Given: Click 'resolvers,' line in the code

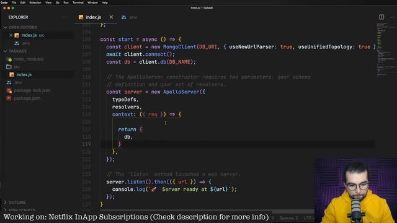Looking at the screenshot, I should click(x=127, y=107).
